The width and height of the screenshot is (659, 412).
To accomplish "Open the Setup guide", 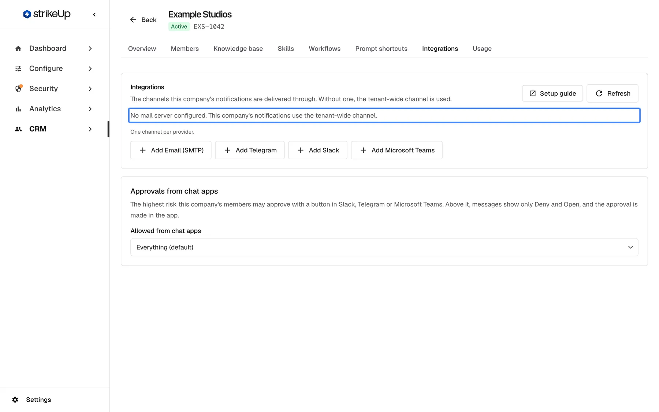I will tap(552, 93).
